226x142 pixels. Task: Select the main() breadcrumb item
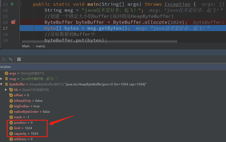click(x=41, y=46)
